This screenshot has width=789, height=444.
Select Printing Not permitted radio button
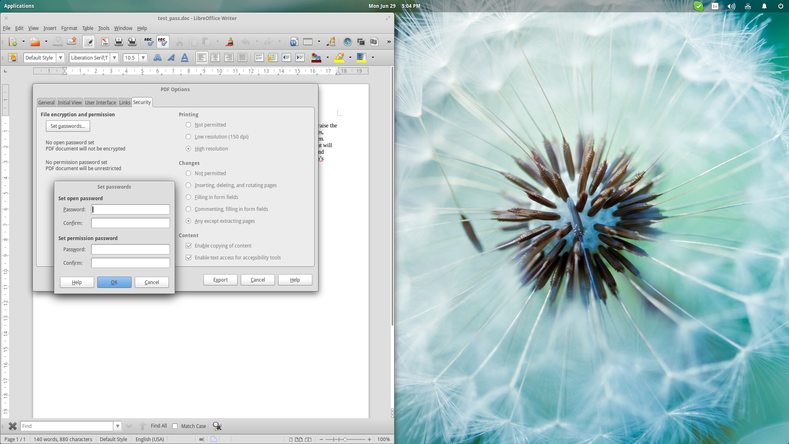188,125
